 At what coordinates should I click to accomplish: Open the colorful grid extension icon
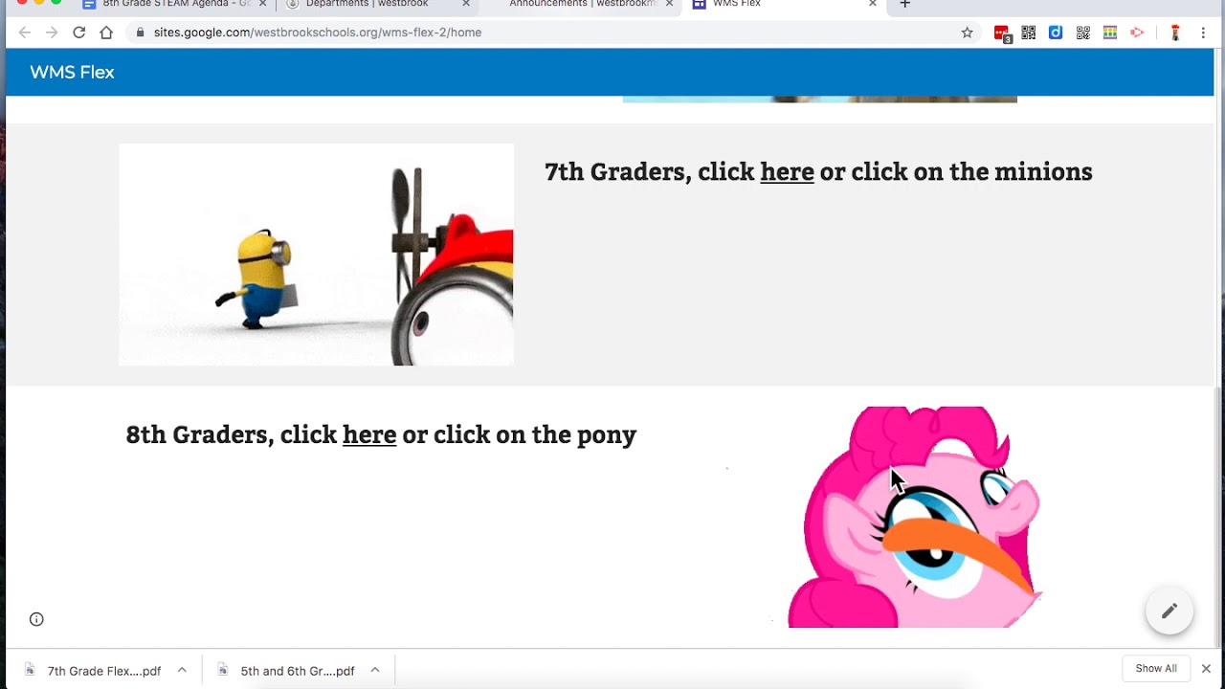point(1110,33)
